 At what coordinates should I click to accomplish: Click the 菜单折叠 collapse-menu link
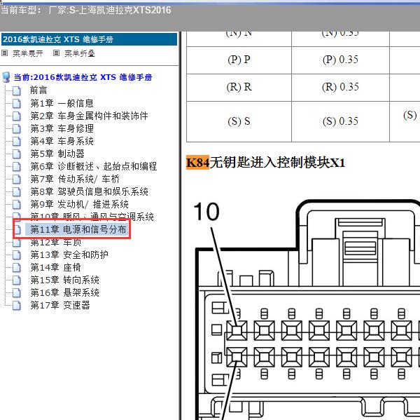point(80,53)
